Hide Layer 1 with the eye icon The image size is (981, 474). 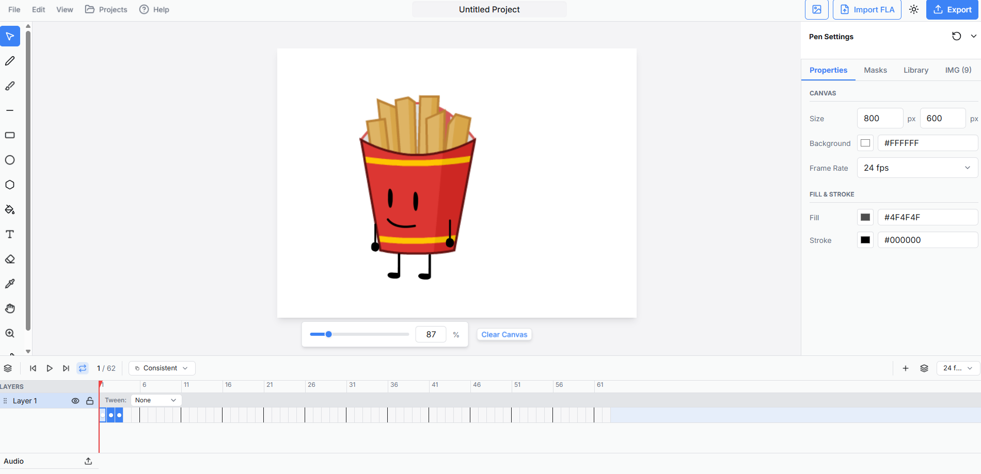click(x=75, y=401)
